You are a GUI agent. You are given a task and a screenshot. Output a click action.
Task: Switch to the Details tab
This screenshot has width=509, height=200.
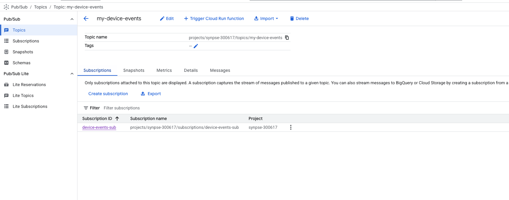191,70
